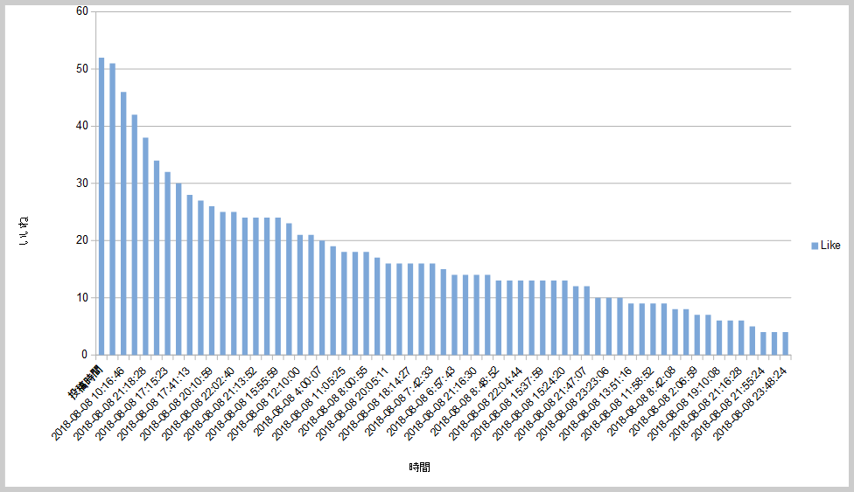Click x-axis label '2018-08-08 21:47:07'
The height and width of the screenshot is (492, 854).
pyautogui.click(x=551, y=403)
